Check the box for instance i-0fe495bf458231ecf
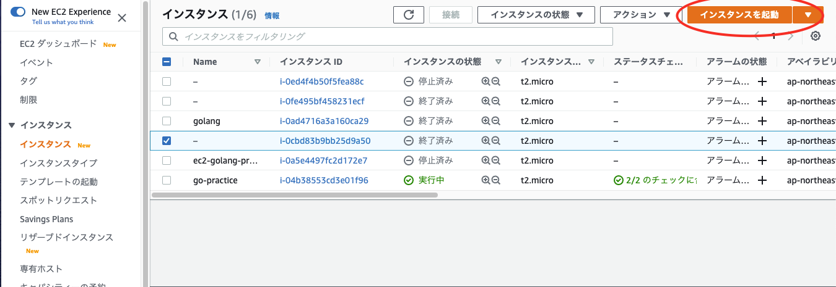The image size is (836, 287). 167,101
